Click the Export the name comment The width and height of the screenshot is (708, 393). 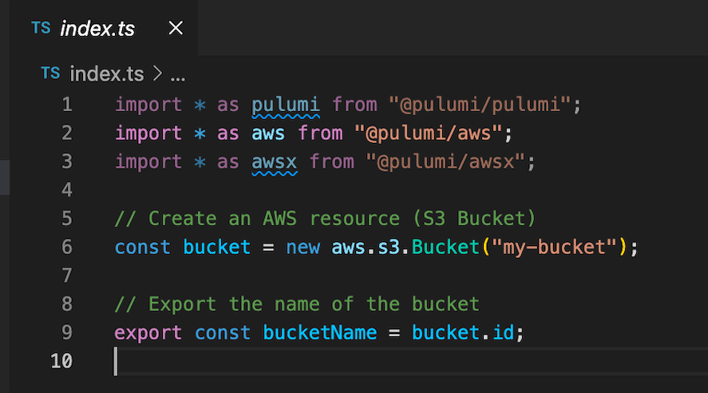[x=297, y=304]
